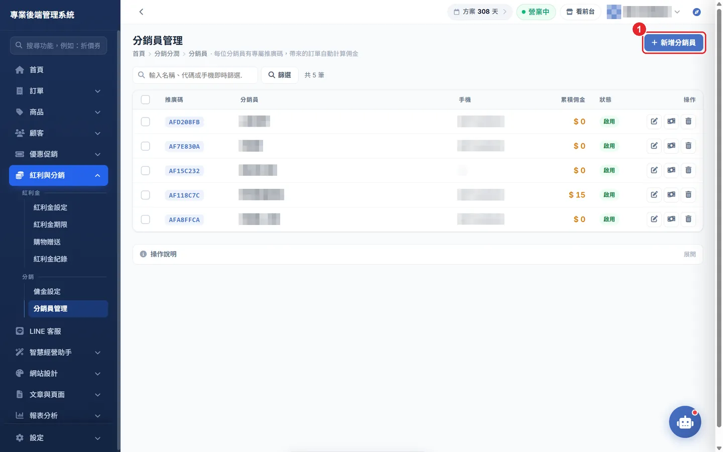Open the edit icon for AF15C232
Image resolution: width=723 pixels, height=452 pixels.
click(x=654, y=170)
